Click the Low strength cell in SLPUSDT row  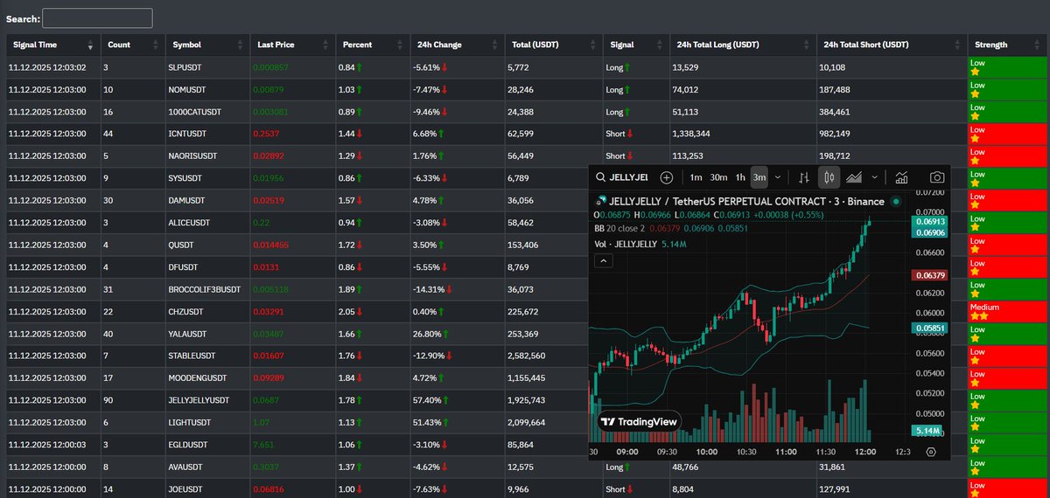1006,67
